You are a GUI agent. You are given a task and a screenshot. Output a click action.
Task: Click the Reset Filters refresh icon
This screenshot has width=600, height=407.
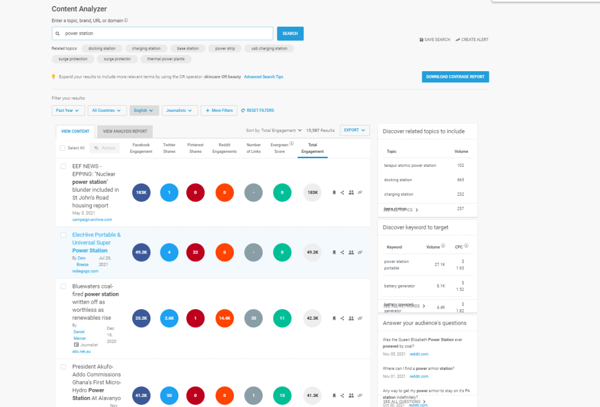point(243,111)
